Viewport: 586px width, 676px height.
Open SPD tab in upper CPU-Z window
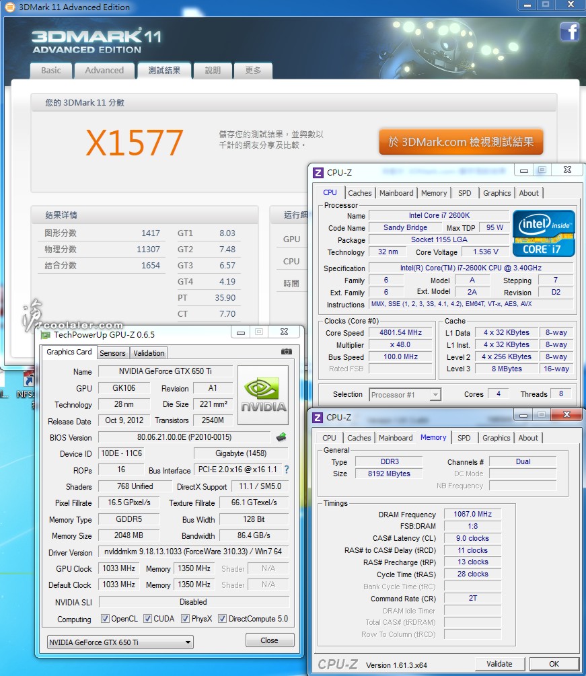(x=464, y=193)
